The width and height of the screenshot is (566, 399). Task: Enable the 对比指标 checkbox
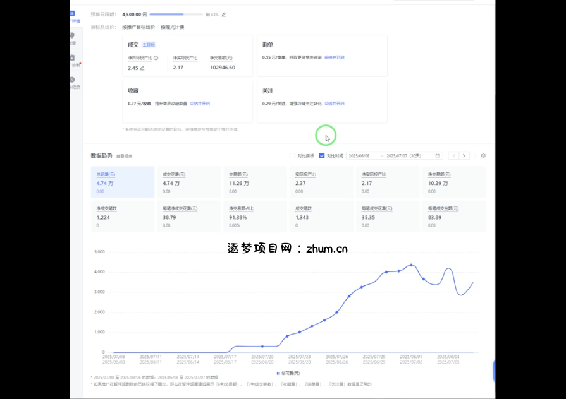(292, 155)
